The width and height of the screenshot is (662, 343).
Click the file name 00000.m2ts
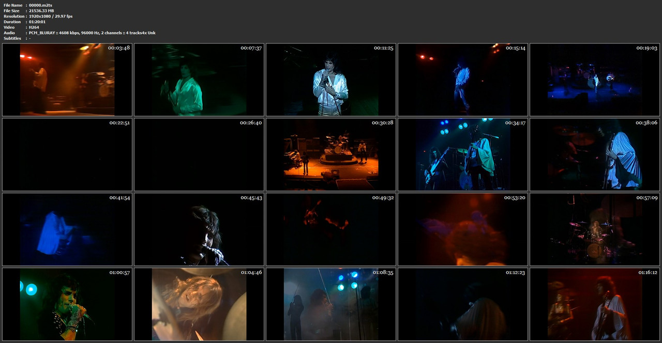pos(40,5)
